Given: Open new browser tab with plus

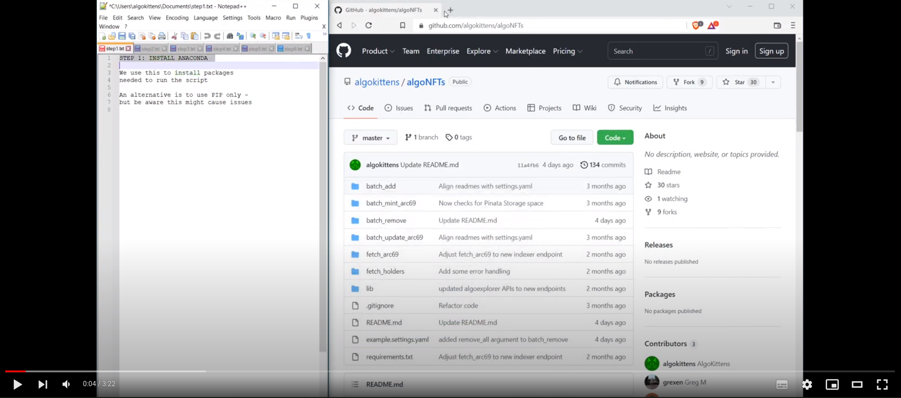Looking at the screenshot, I should [x=450, y=10].
